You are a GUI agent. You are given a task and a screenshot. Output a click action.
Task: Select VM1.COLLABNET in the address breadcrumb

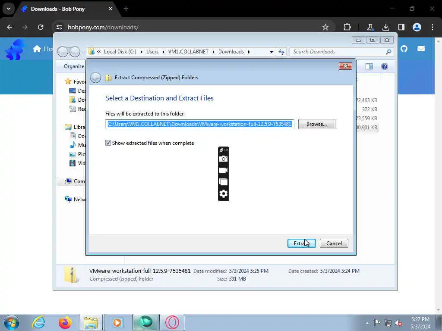(188, 52)
